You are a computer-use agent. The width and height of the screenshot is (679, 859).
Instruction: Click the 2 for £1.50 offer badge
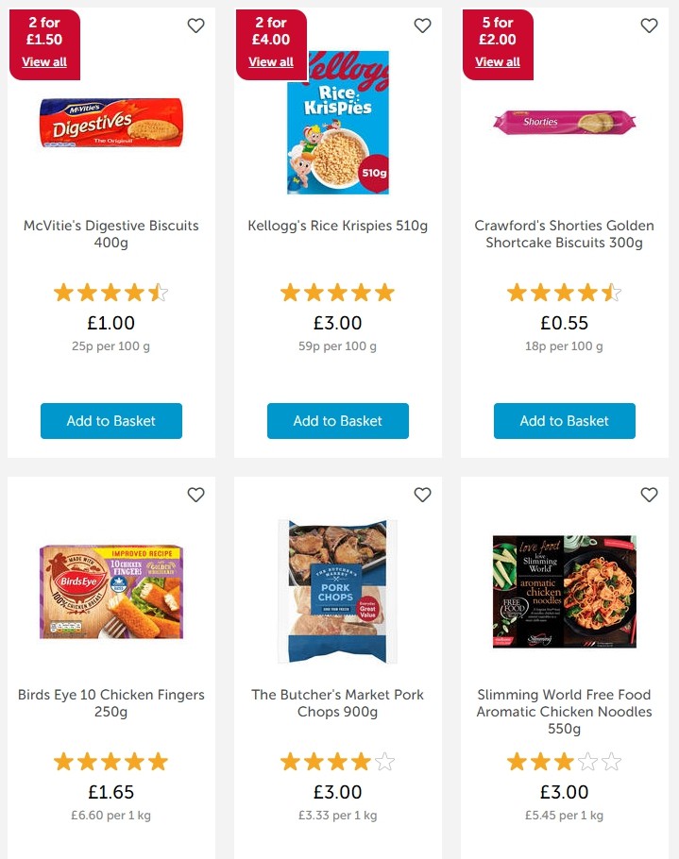(43, 29)
